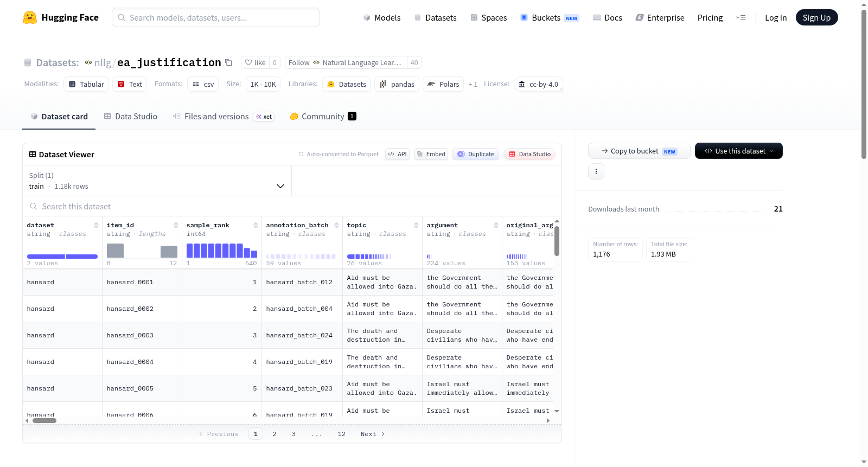The image size is (868, 467).
Task: Click the xet badge
Action: [x=264, y=117]
